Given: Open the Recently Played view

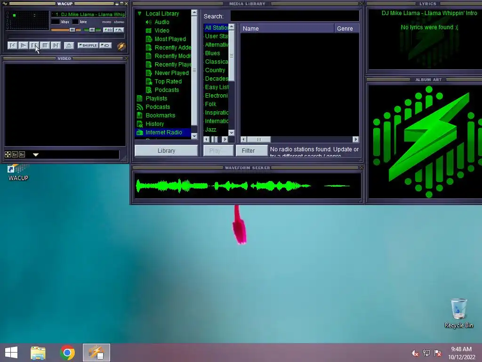Looking at the screenshot, I should click(x=173, y=64).
